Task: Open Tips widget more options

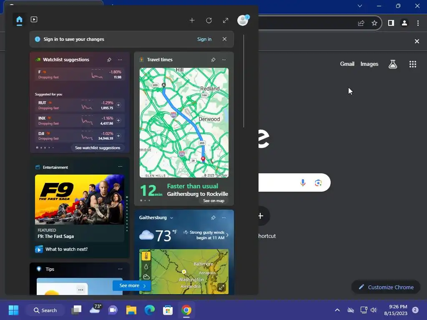Action: pyautogui.click(x=120, y=269)
